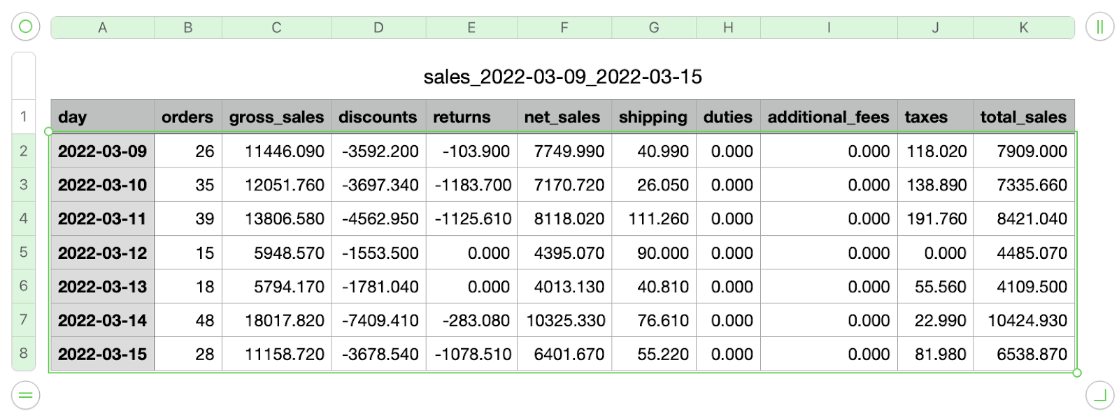Select the column F header
The width and height of the screenshot is (1119, 418).
(x=564, y=28)
